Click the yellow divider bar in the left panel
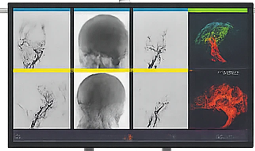255x151 pixels. coord(42,70)
